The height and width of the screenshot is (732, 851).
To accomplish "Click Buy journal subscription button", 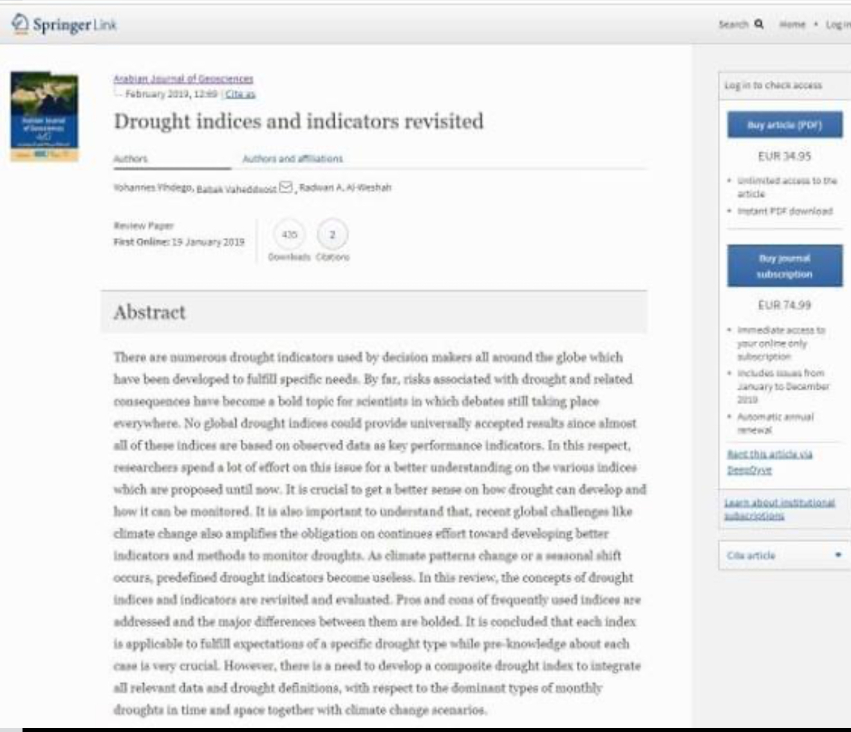I will (785, 265).
